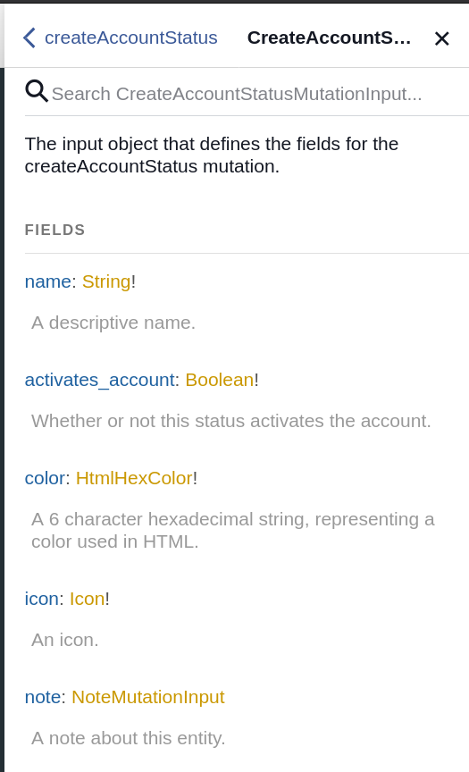Image resolution: width=469 pixels, height=772 pixels.
Task: Open the Icon type link
Action: [88, 599]
